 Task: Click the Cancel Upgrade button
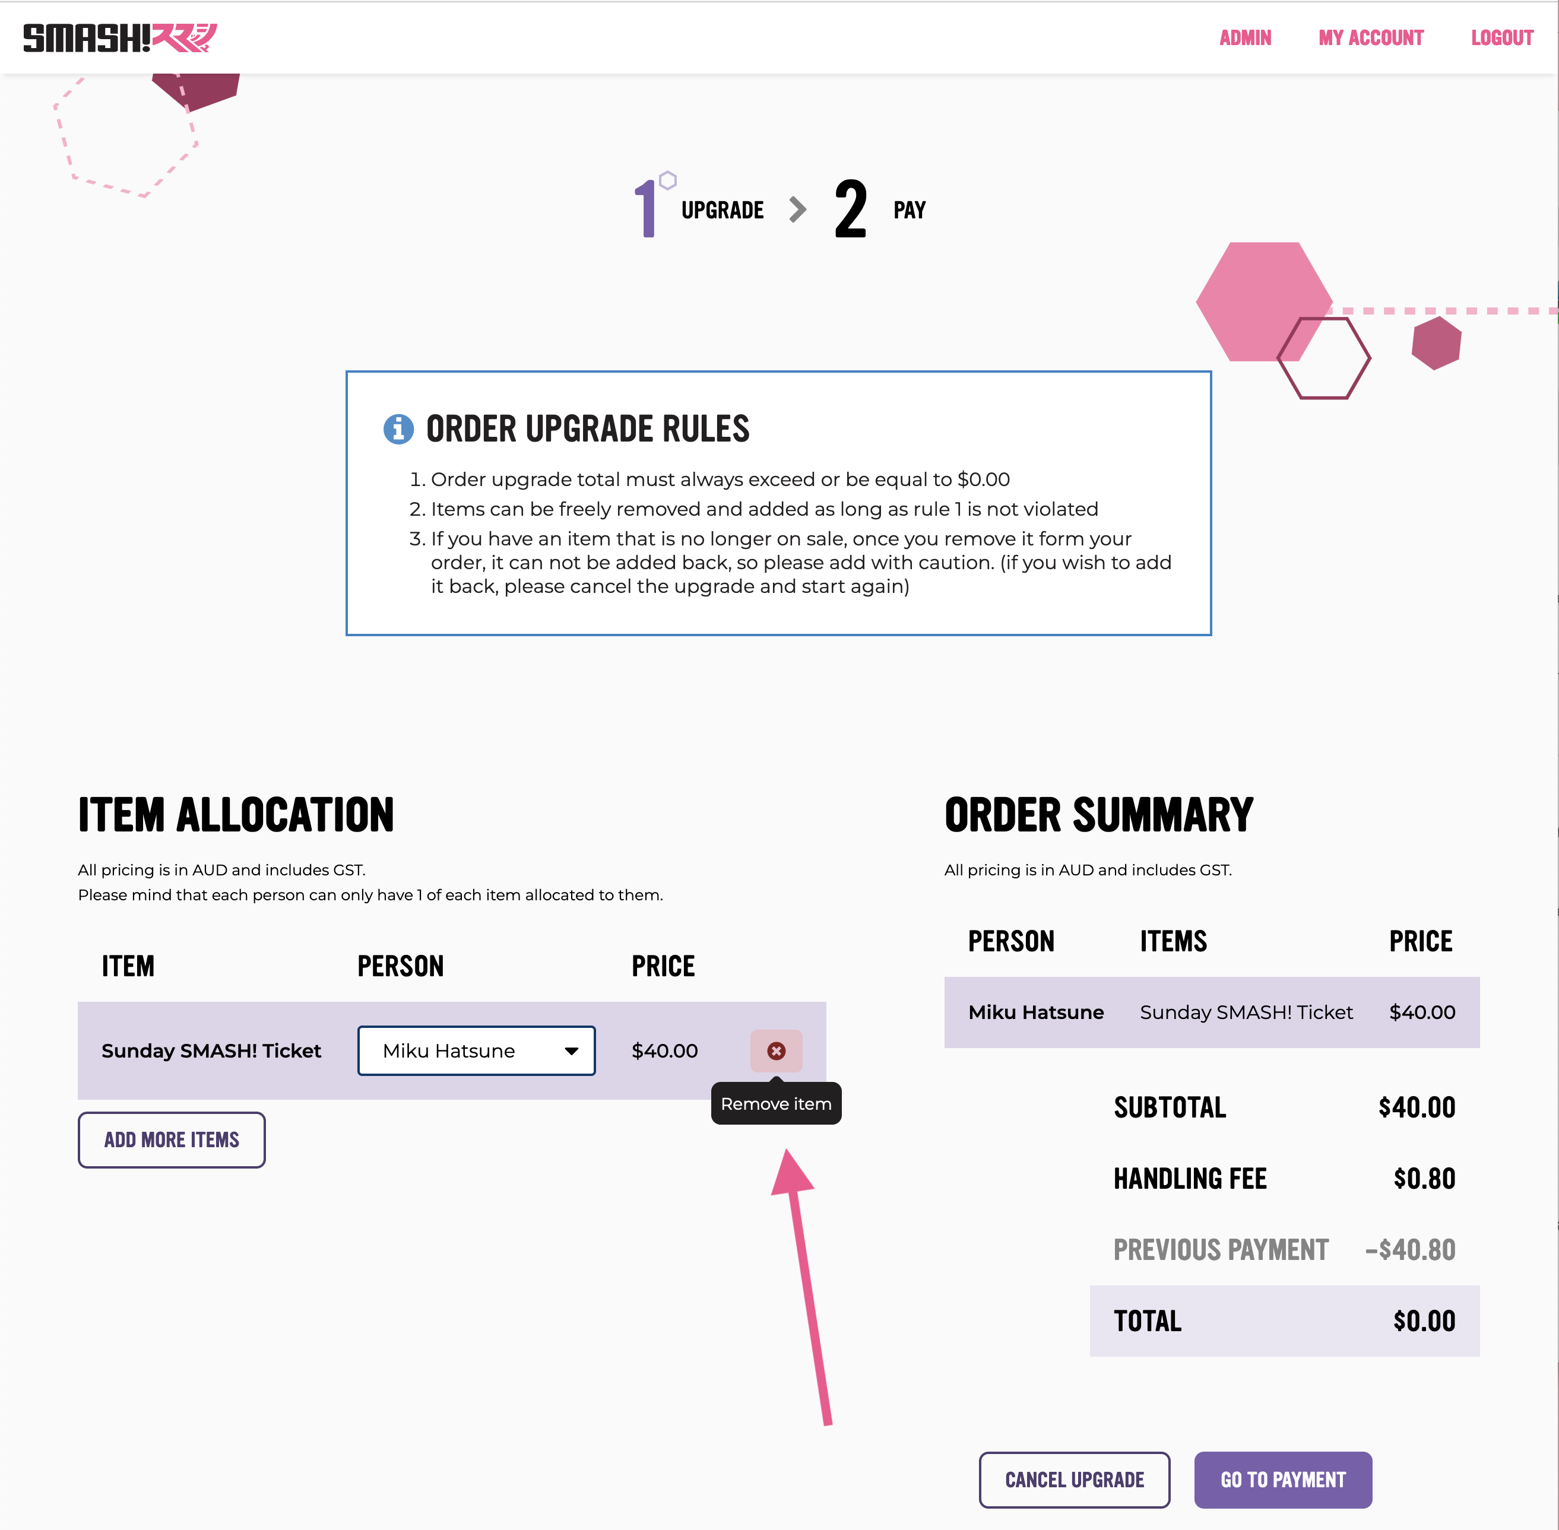tap(1074, 1480)
